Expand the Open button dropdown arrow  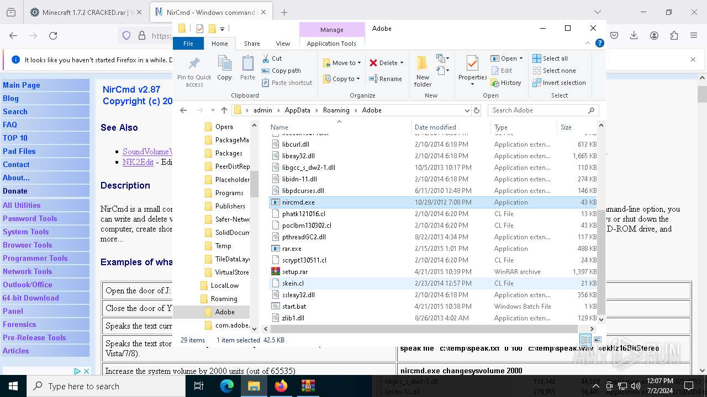(521, 58)
